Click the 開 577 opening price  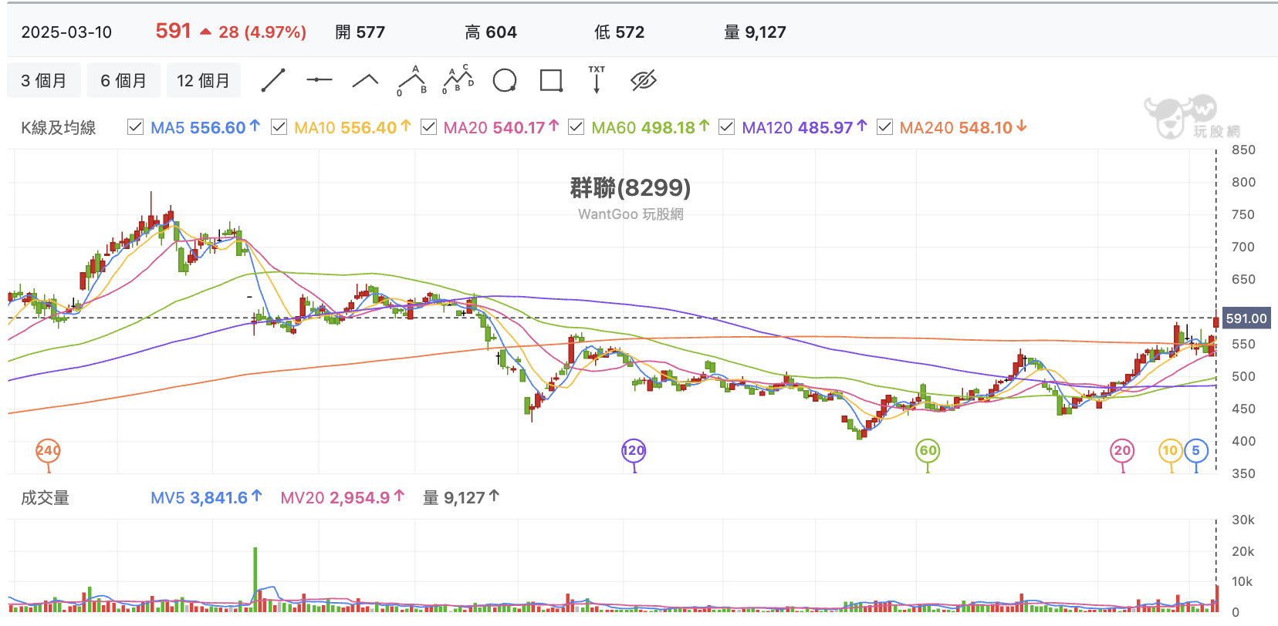tap(360, 32)
